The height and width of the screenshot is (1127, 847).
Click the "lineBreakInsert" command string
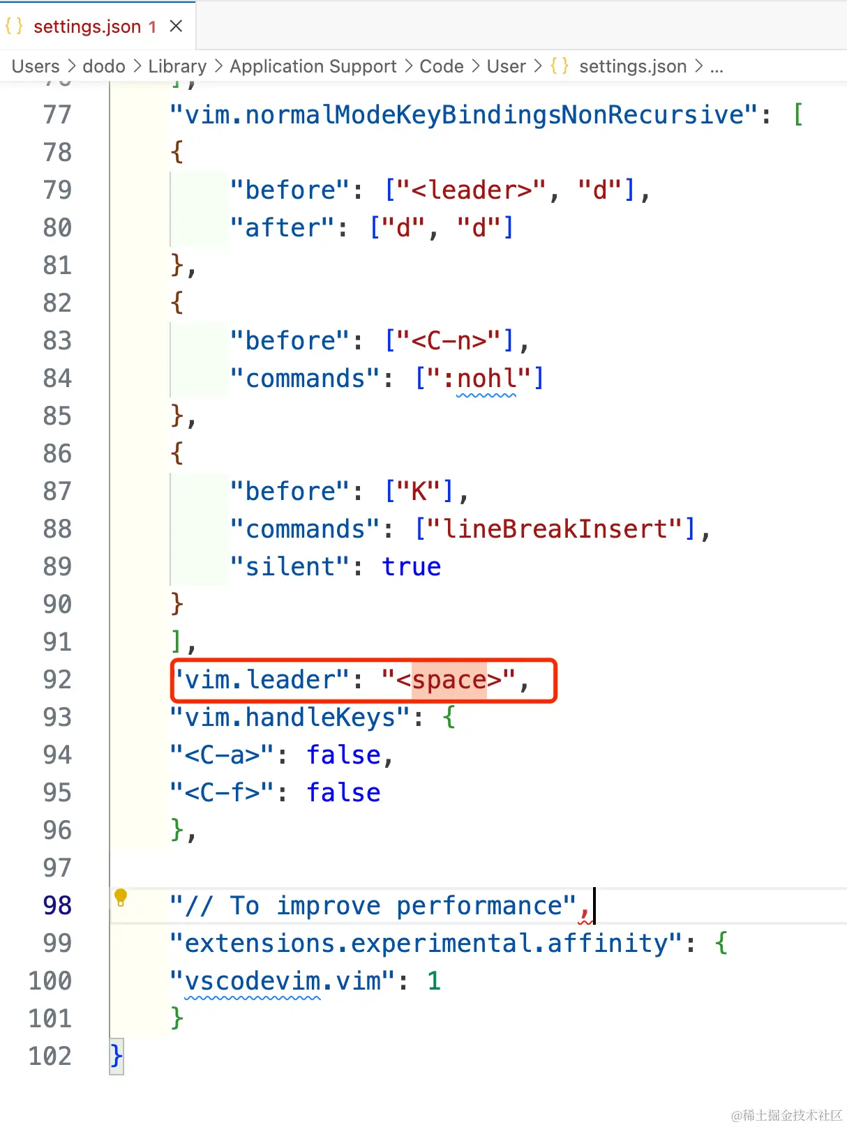pos(555,529)
